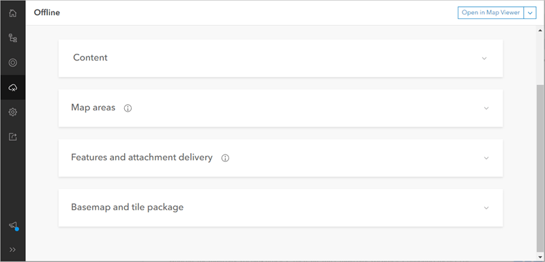This screenshot has width=545, height=262.
Task: Open the Settings gear sidebar icon
Action: tap(13, 112)
